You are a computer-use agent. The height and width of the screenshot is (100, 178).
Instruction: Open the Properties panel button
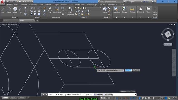[x=116, y=12]
